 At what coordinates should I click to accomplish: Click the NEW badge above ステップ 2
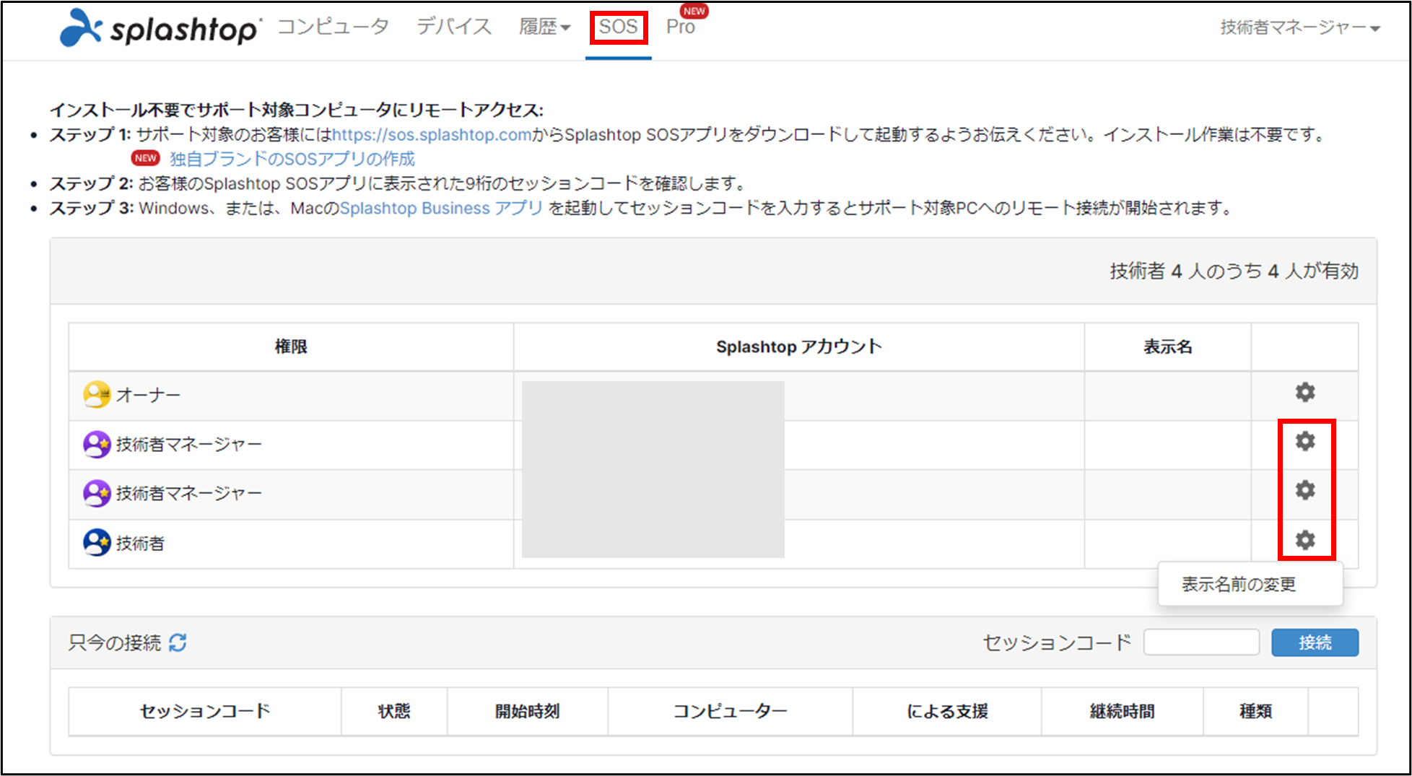(x=144, y=157)
